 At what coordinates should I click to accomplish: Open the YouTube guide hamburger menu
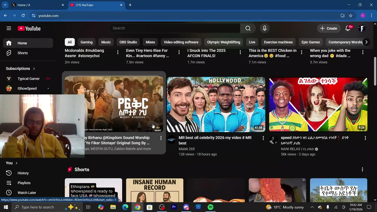9,28
